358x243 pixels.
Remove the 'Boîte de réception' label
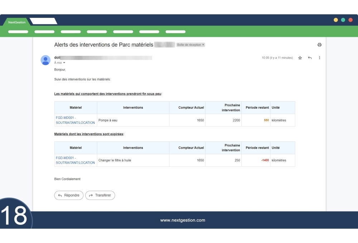(203, 45)
